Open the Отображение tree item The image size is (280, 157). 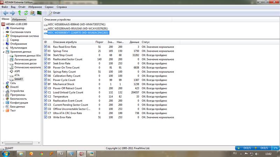click(19, 44)
